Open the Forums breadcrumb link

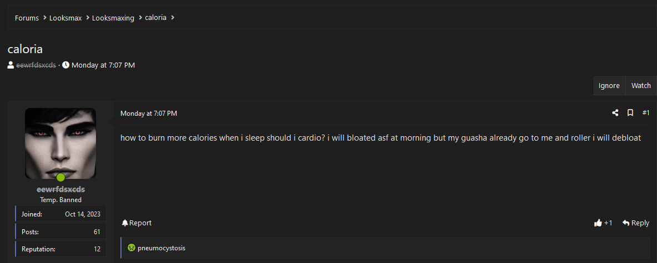[27, 18]
